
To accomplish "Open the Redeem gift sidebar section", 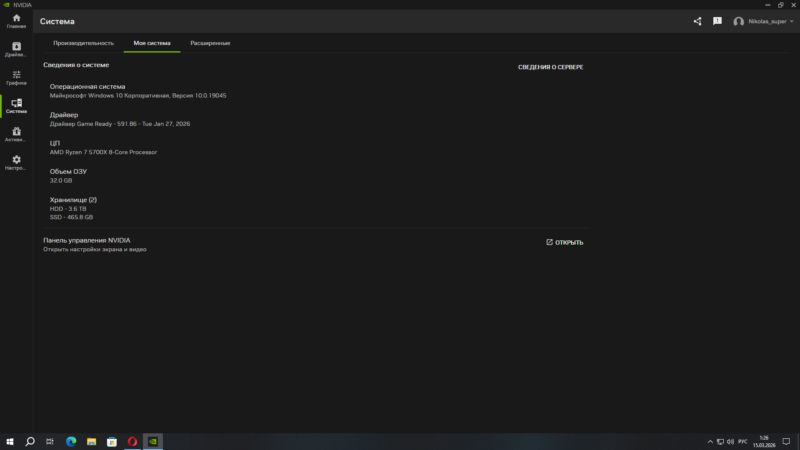I will click(x=16, y=134).
